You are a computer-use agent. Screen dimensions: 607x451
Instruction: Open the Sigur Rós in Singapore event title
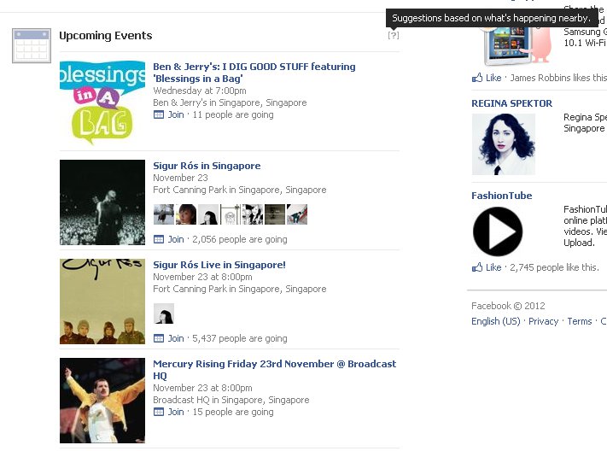coord(207,166)
